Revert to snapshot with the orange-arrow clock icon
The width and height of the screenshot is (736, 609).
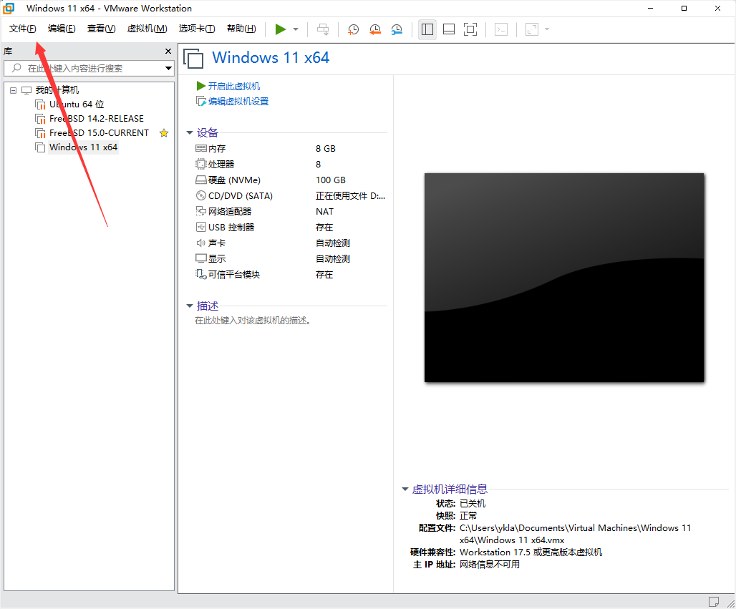tap(375, 29)
